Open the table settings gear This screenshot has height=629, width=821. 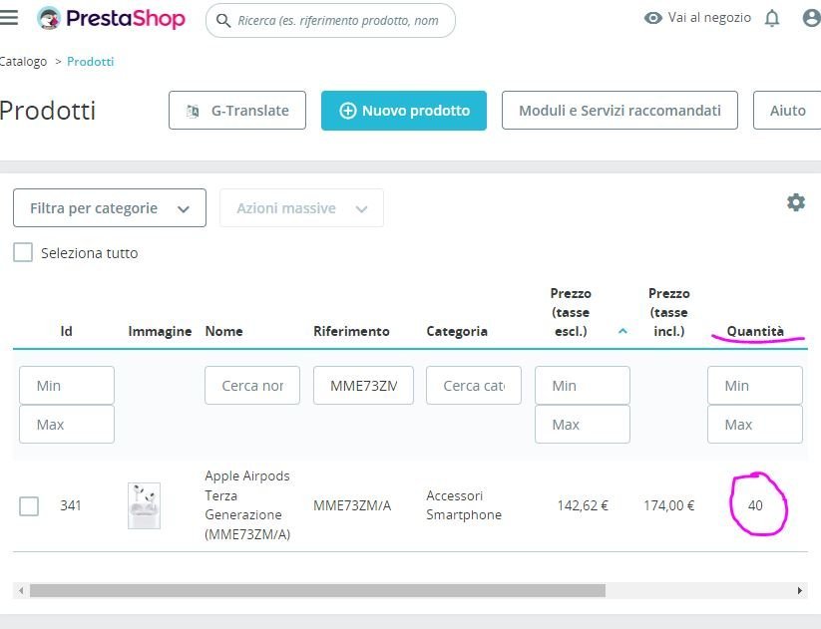(x=796, y=202)
